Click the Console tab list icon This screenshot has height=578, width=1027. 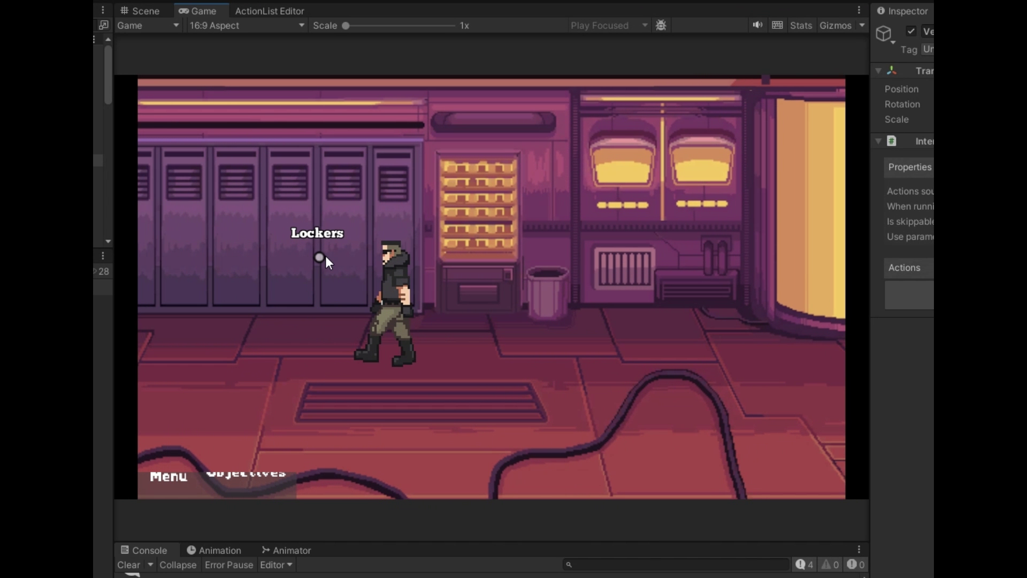pos(125,550)
